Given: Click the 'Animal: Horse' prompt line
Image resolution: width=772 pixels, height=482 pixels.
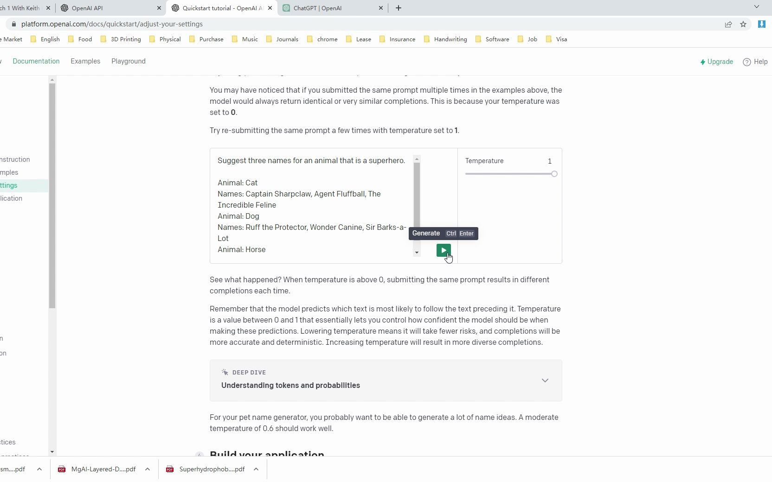Looking at the screenshot, I should coord(242,249).
